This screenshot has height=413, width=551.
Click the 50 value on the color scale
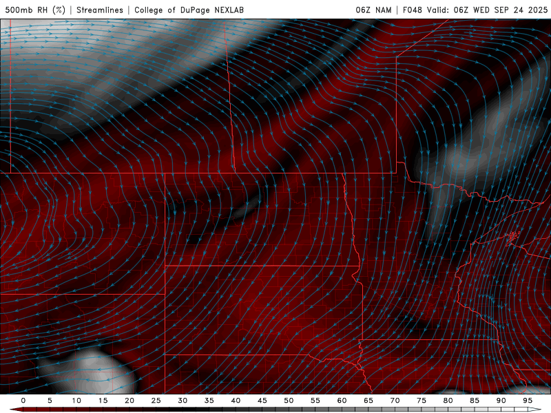[289, 401]
